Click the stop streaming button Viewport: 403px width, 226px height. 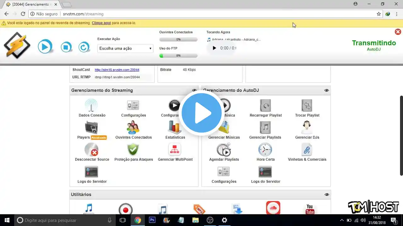pyautogui.click(x=66, y=47)
